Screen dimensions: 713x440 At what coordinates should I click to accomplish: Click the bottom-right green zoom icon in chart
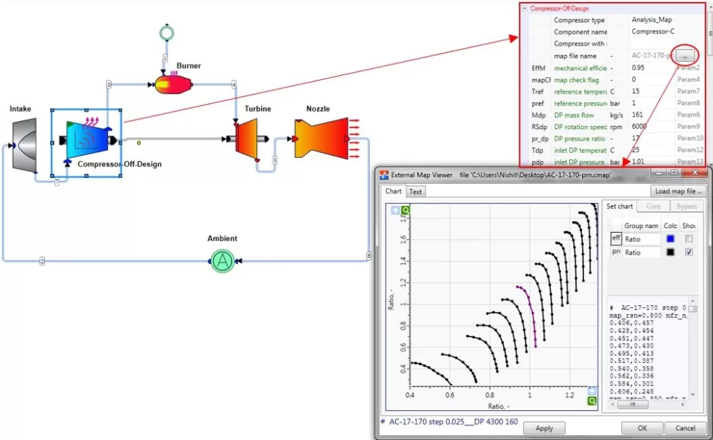point(592,400)
